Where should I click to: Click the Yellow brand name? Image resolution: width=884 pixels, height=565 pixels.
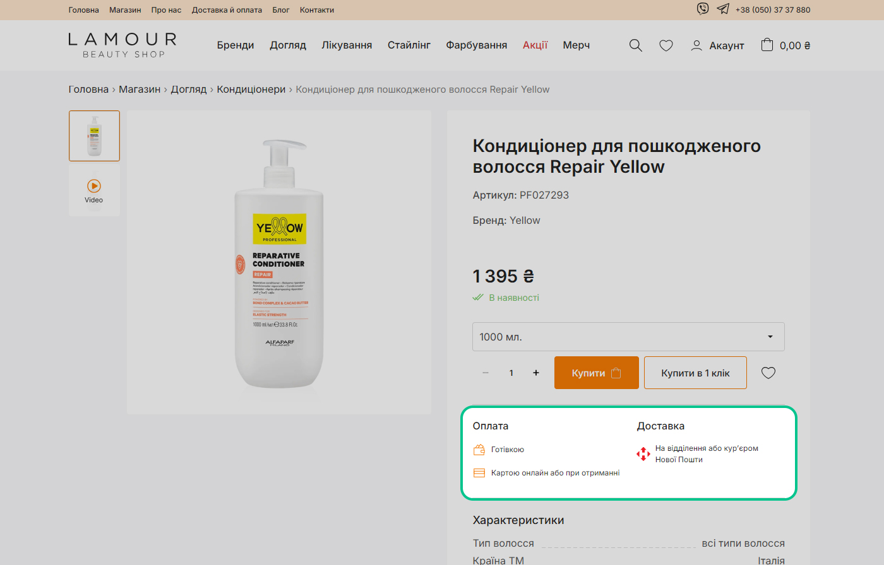click(525, 221)
